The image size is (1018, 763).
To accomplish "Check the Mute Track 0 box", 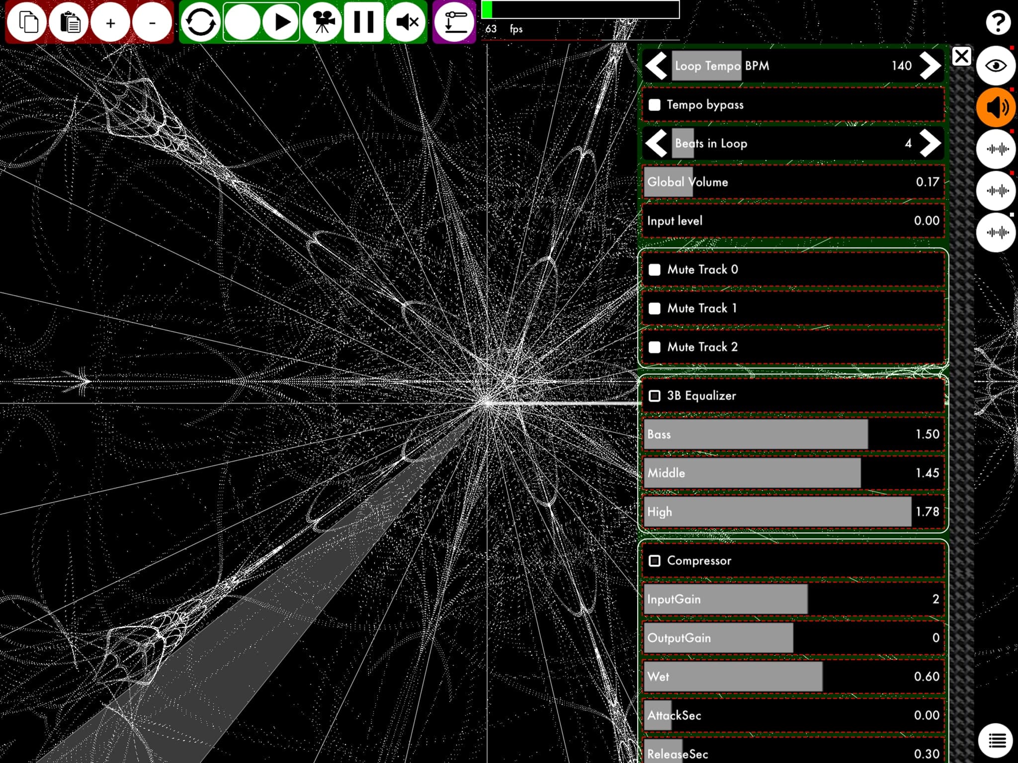I will pyautogui.click(x=655, y=269).
